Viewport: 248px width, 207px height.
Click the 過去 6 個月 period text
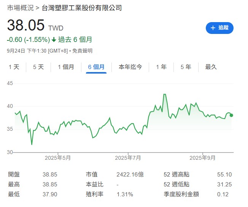(x=75, y=40)
